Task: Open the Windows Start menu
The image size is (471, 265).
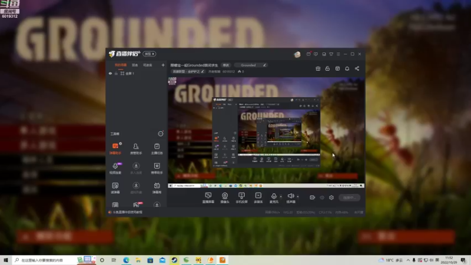Action: [x=6, y=260]
